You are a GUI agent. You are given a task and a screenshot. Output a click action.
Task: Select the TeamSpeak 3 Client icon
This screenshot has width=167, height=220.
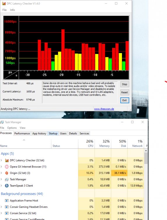coord(7,186)
